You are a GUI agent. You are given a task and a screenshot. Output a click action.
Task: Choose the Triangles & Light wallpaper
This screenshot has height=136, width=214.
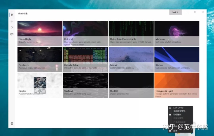pyautogui.click(x=177, y=85)
